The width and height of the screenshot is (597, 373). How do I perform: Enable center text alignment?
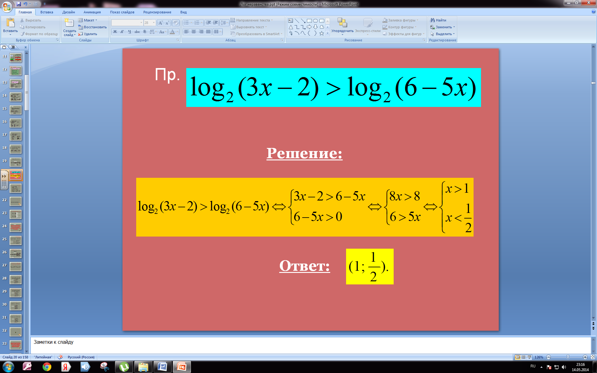pos(194,32)
